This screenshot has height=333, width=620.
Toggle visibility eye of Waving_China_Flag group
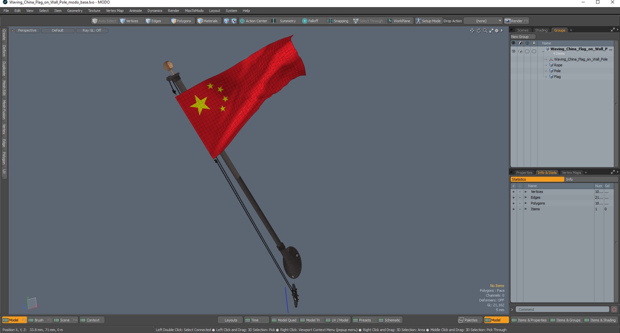(513, 52)
